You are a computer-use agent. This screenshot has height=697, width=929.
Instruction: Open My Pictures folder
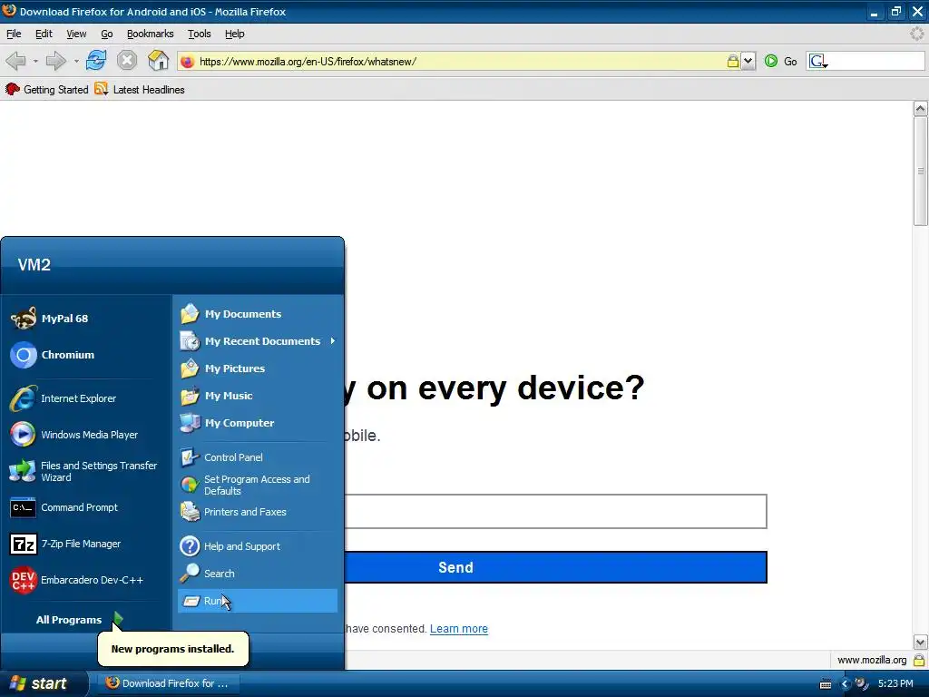tap(257, 368)
